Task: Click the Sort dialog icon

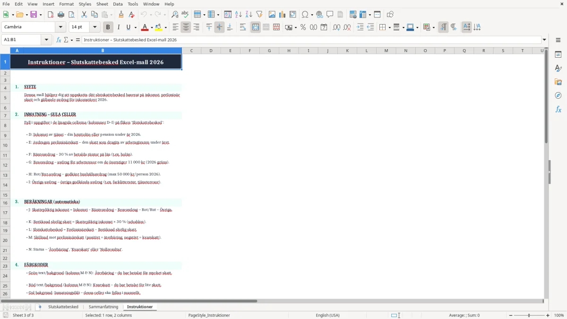Action: (228, 15)
